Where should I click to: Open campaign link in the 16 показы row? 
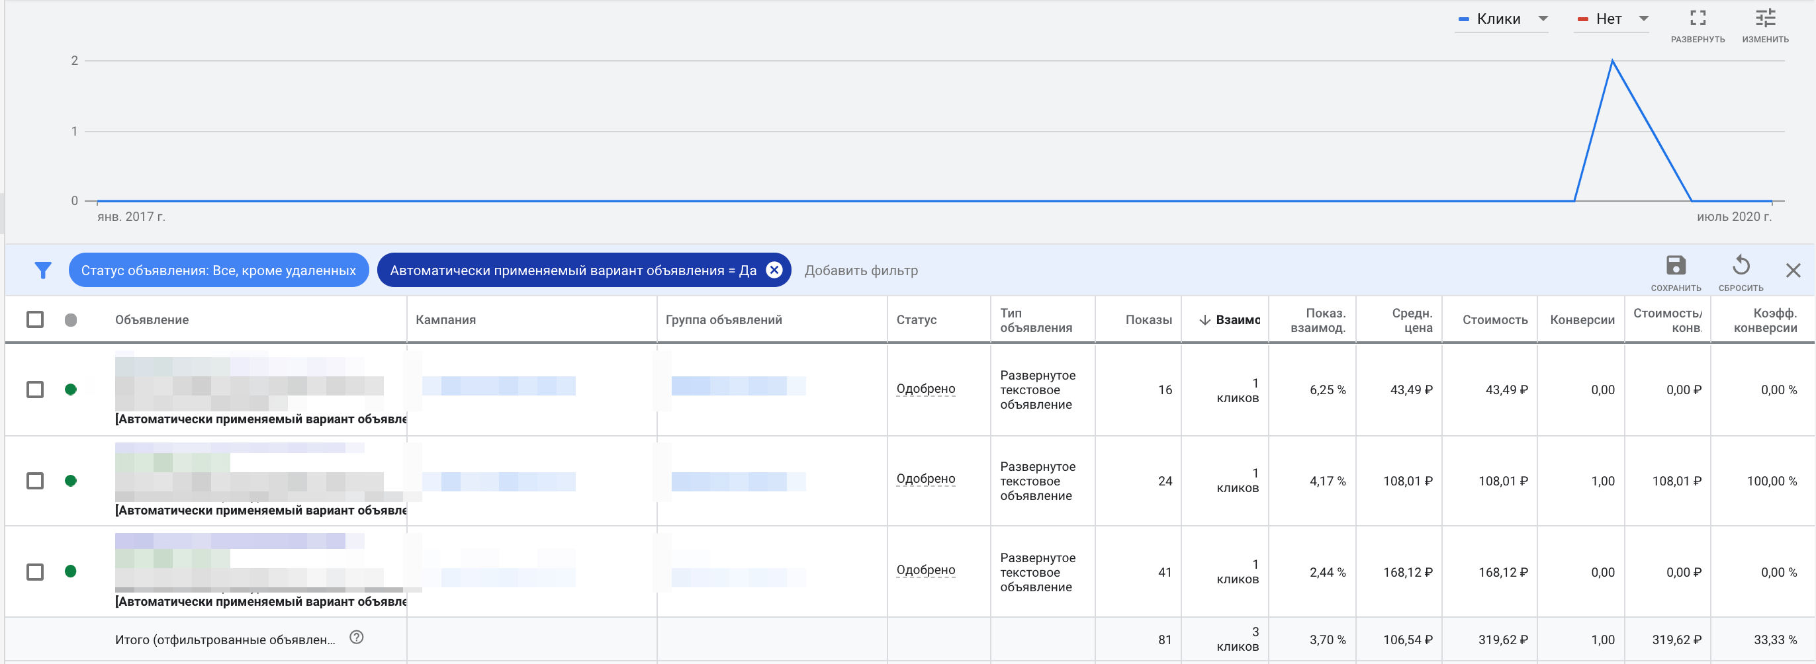[498, 386]
